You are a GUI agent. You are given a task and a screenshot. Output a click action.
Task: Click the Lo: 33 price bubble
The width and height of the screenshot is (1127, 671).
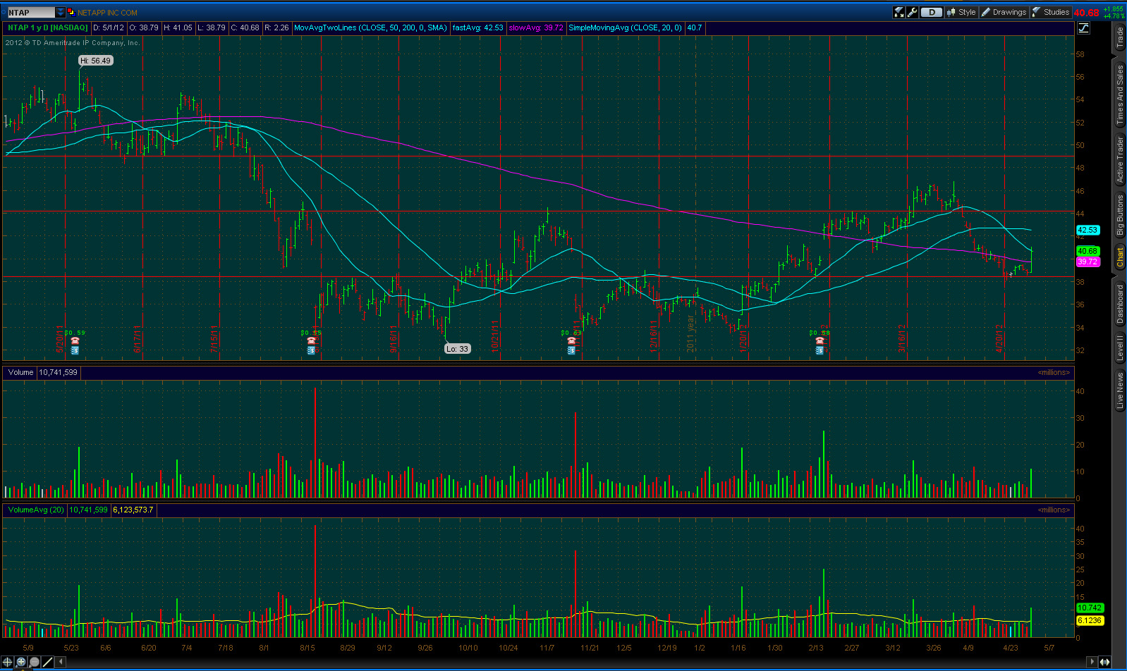(457, 349)
